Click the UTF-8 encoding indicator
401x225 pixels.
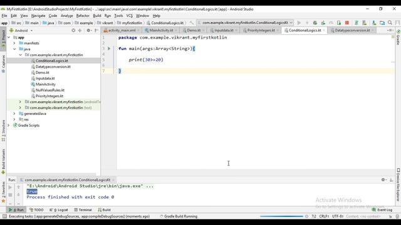tap(338, 216)
